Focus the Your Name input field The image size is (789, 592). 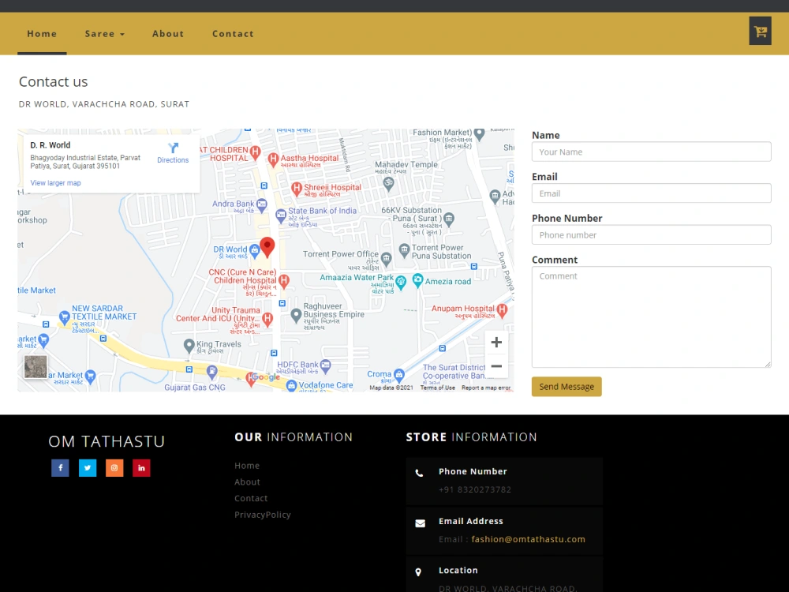[x=651, y=152]
